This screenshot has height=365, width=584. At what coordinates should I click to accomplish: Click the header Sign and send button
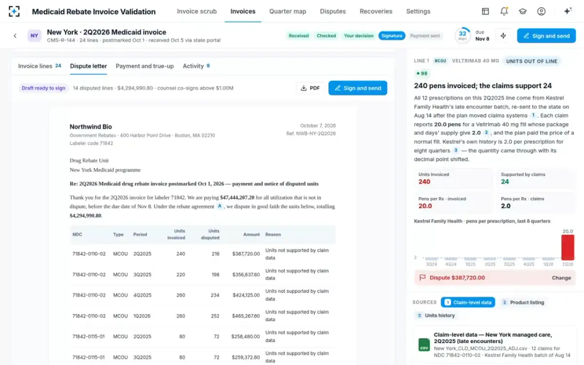click(546, 36)
